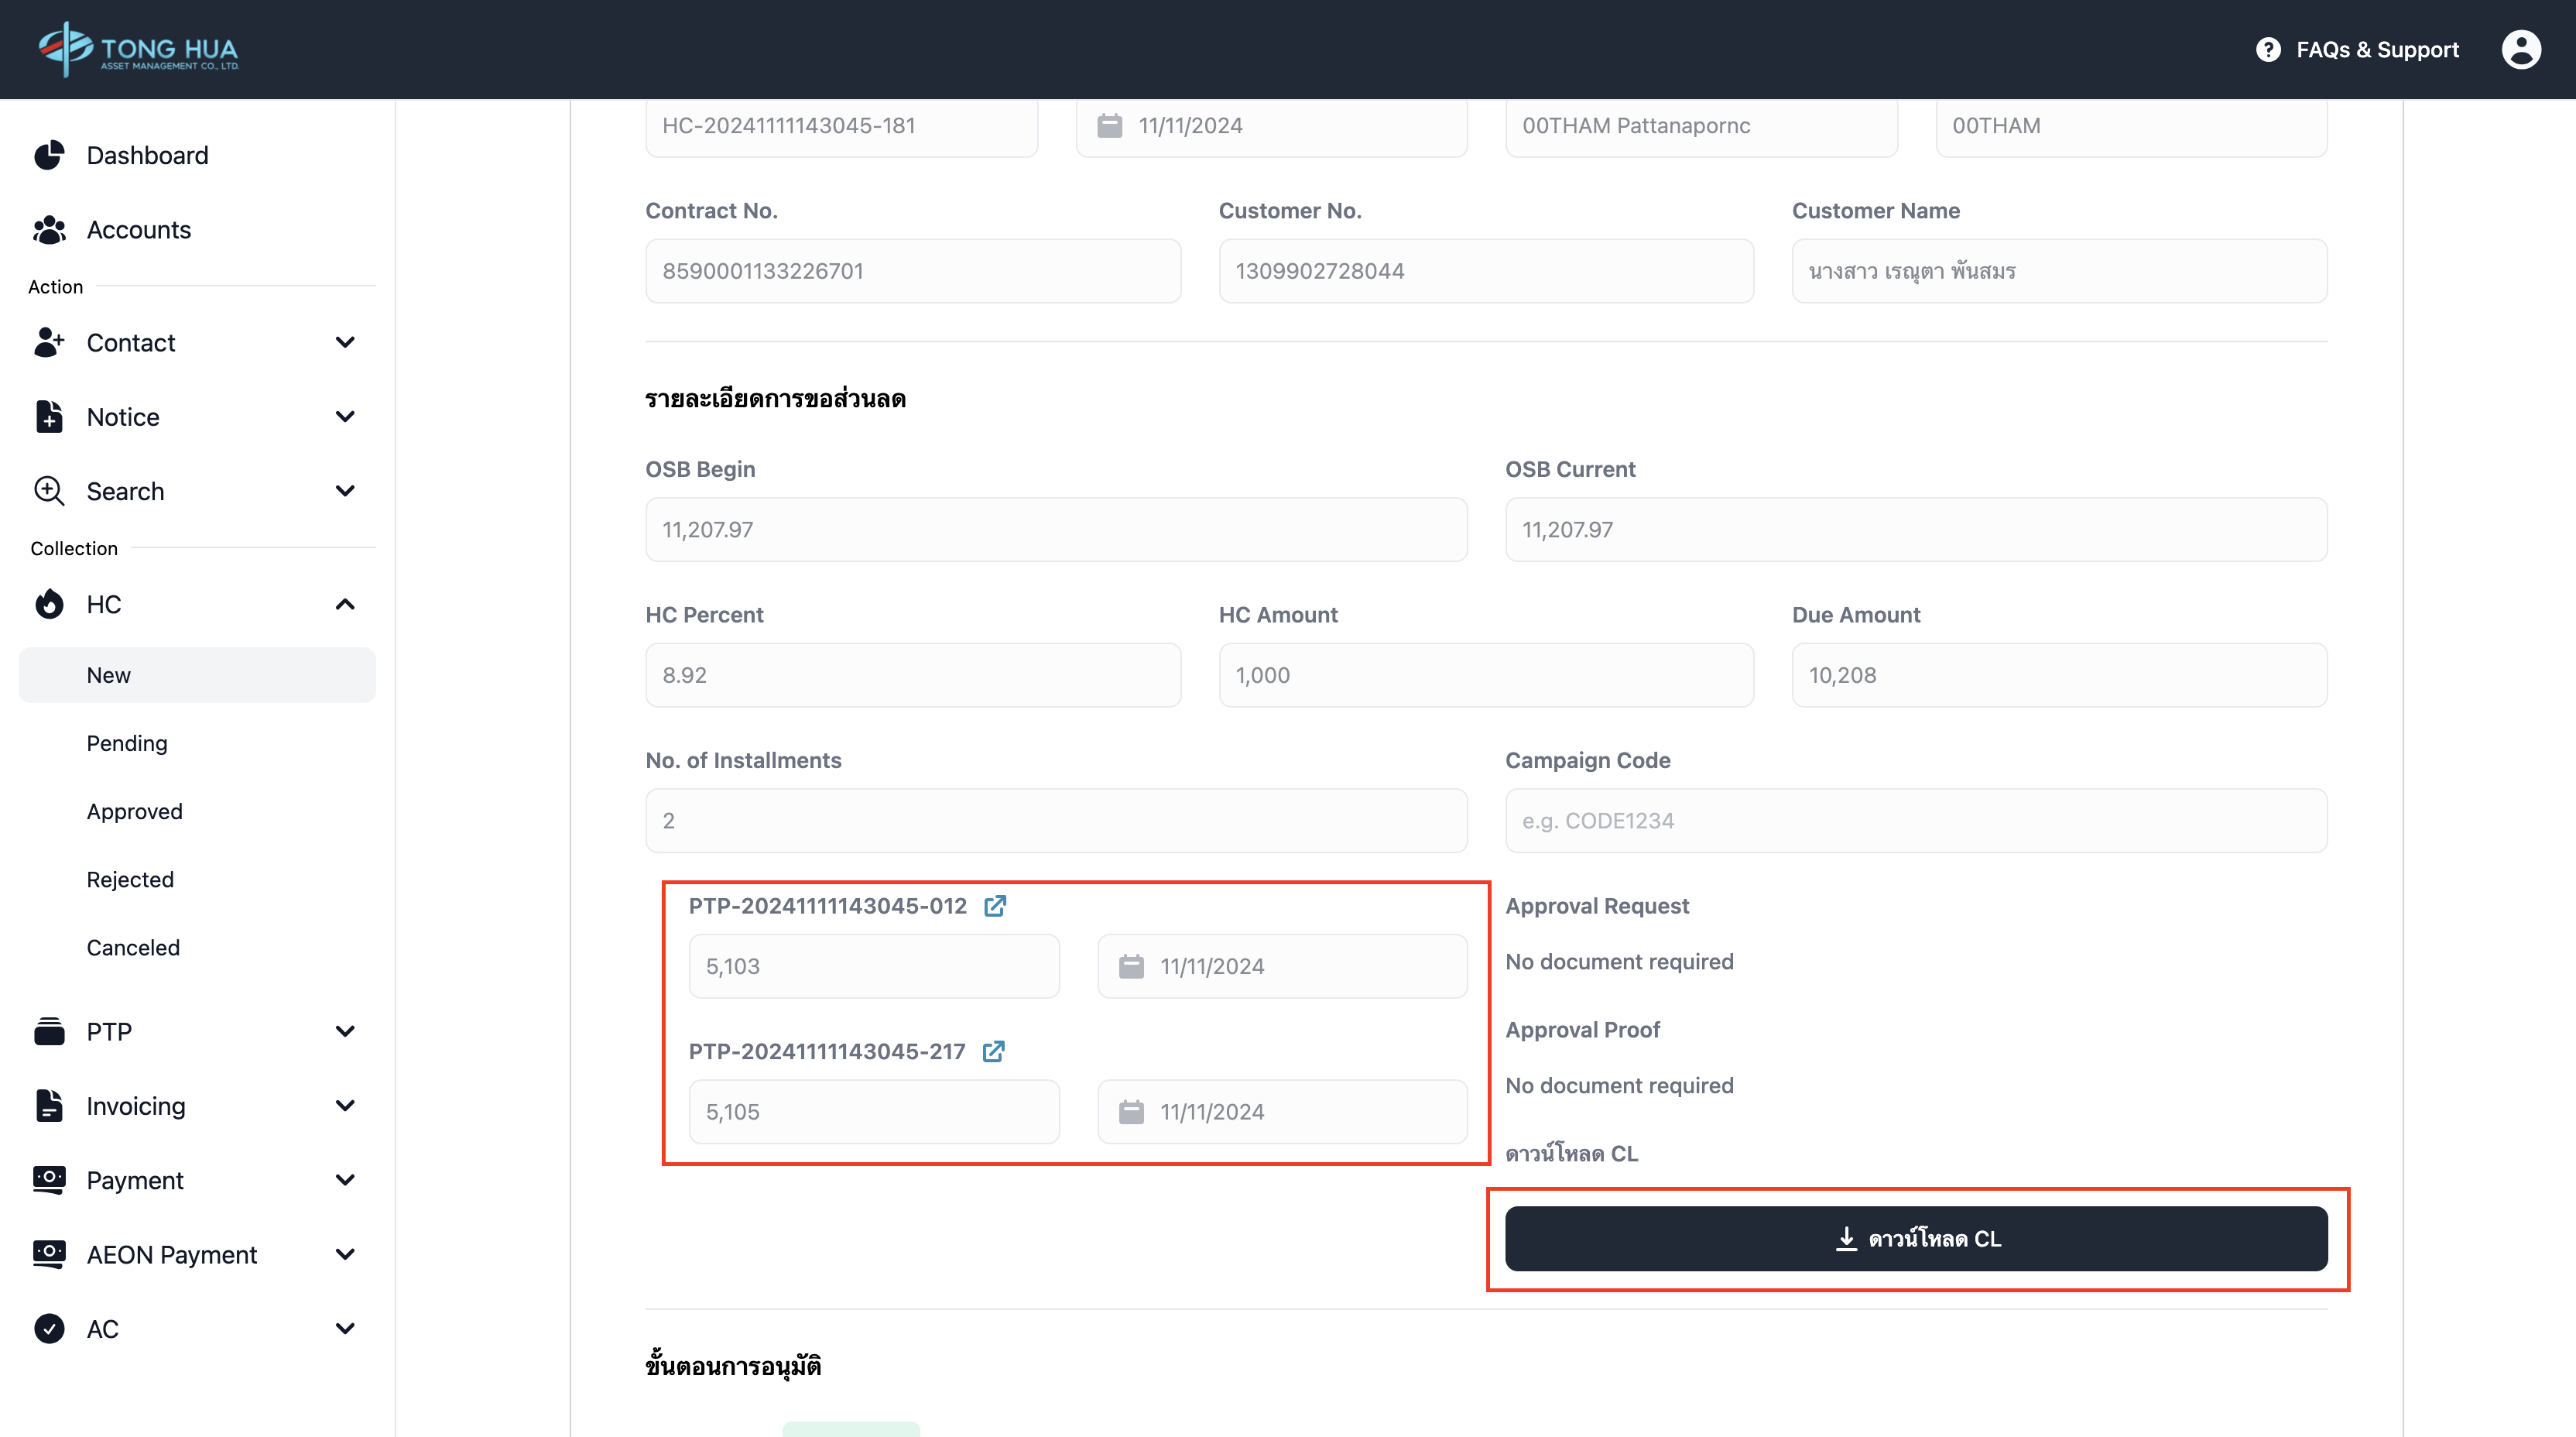Viewport: 2576px width, 1437px height.
Task: Click the Tong Hua logo
Action: click(138, 49)
